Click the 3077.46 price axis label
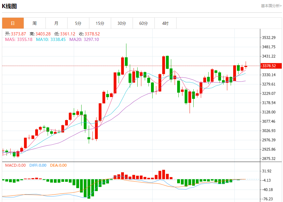Screen dimensions: 283x202 (269, 121)
